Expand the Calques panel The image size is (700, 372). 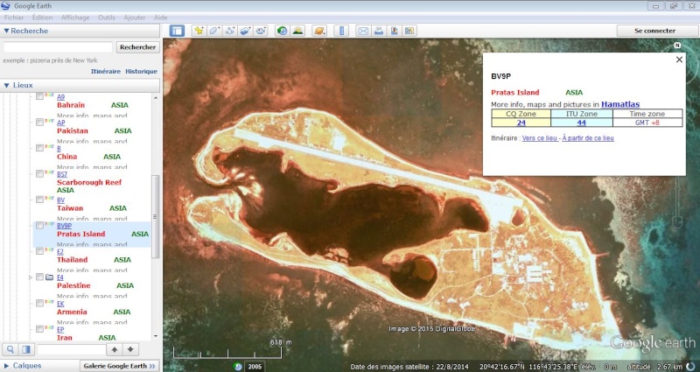(x=6, y=366)
